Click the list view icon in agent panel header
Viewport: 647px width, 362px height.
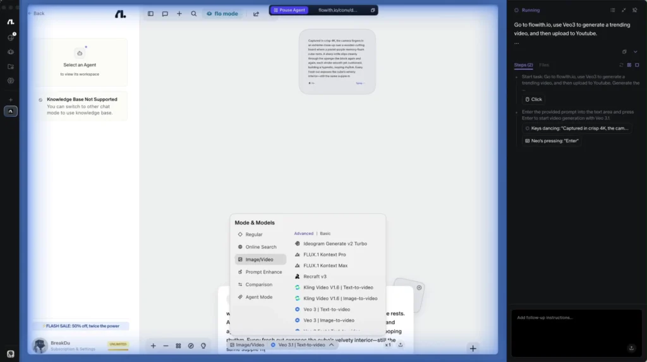pos(613,10)
